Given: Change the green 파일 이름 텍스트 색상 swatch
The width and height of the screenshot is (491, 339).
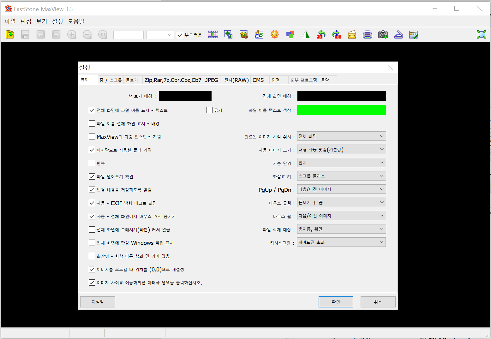Looking at the screenshot, I should click(341, 110).
